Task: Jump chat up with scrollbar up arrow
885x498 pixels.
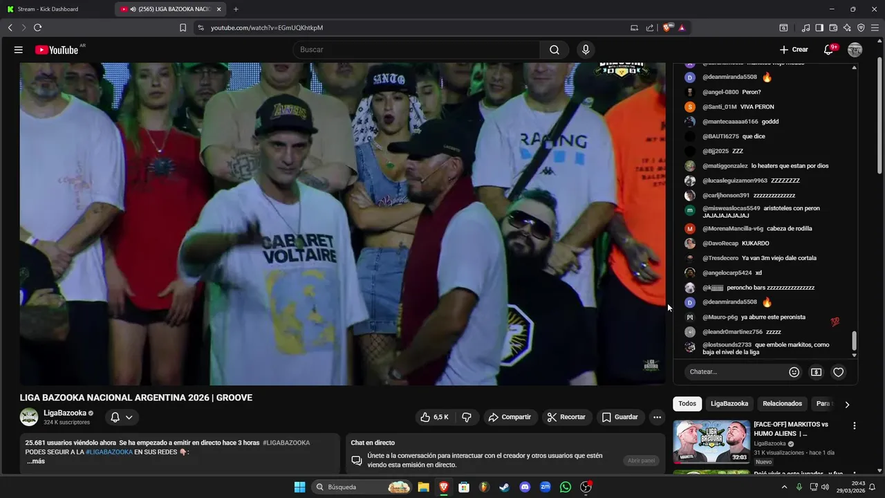Action: click(855, 68)
